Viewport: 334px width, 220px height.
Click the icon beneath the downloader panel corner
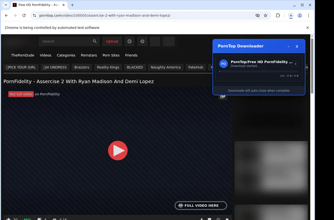pos(222,97)
